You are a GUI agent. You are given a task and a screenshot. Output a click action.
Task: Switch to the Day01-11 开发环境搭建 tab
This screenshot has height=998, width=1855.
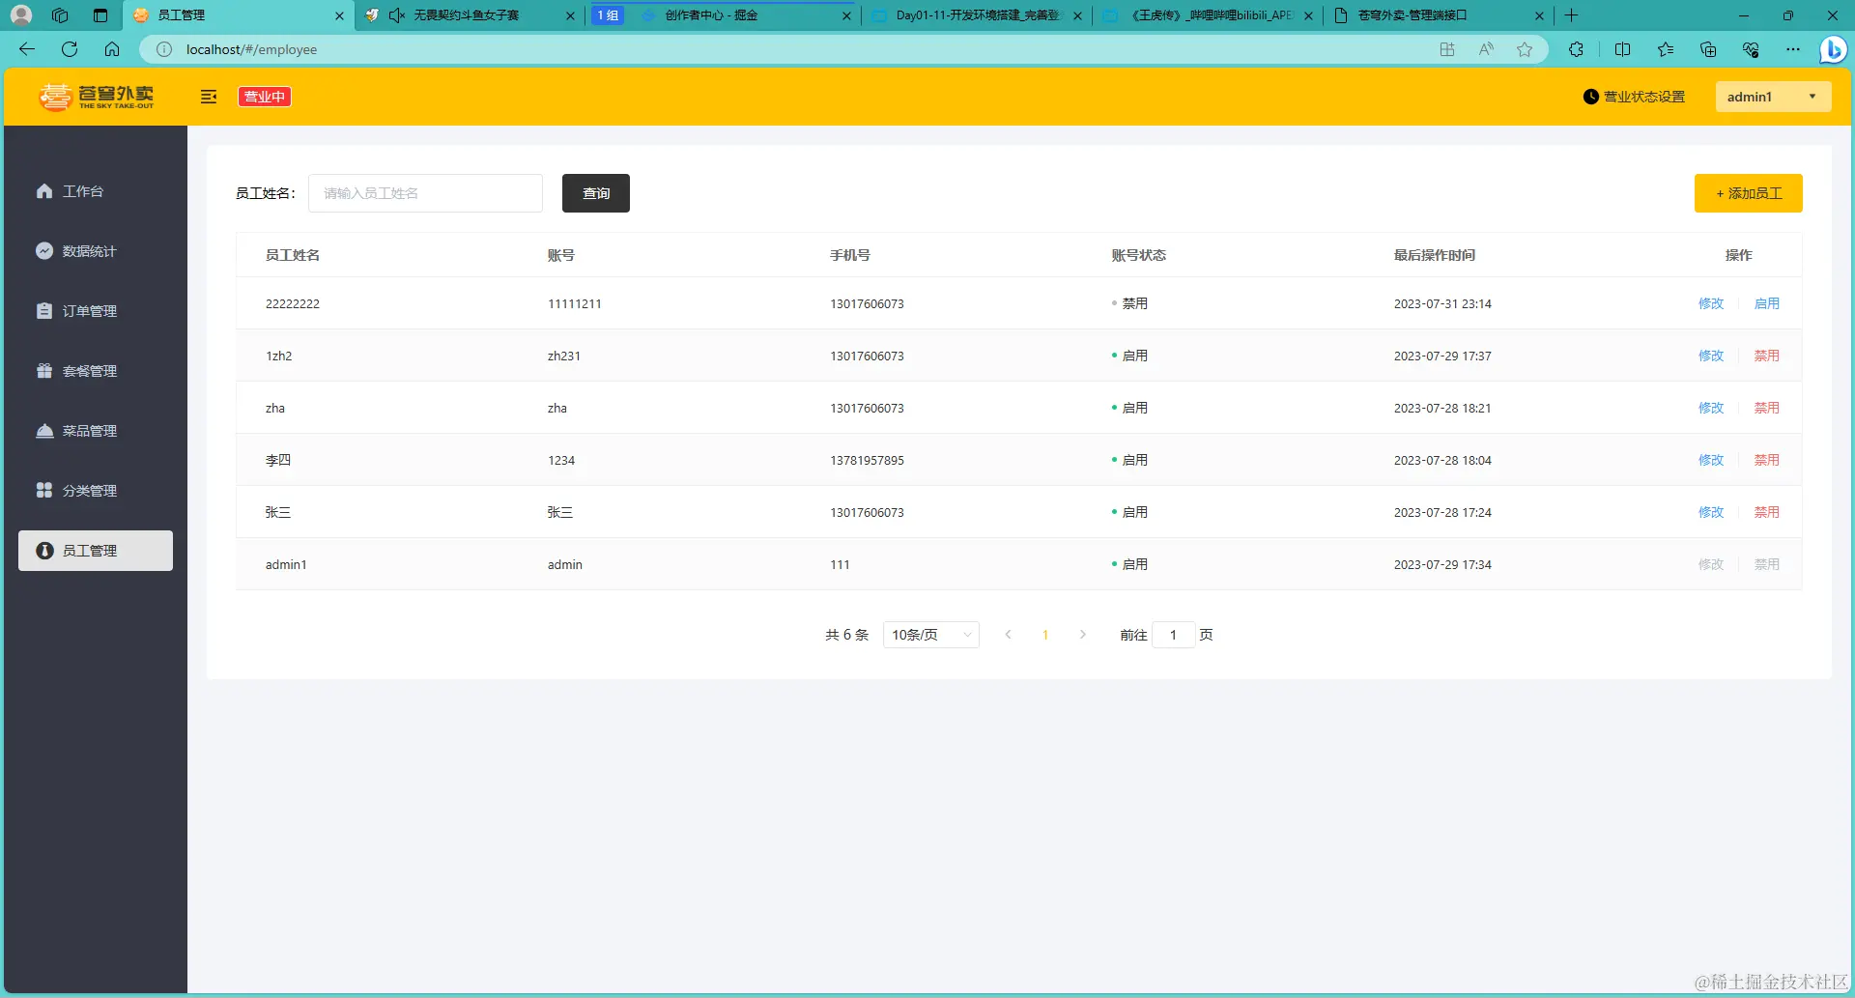pyautogui.click(x=976, y=15)
